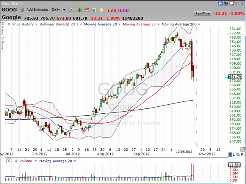This screenshot has height=184, width=246.
Task: Expand the Volume indicator dropdown
Action: (36, 161)
